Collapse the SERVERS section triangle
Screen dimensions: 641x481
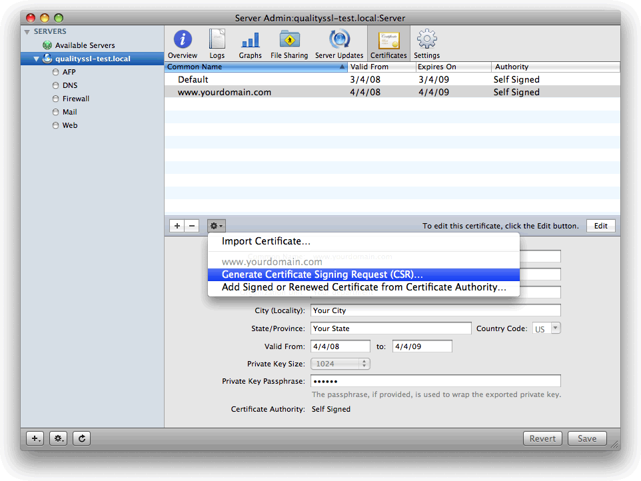coord(27,32)
